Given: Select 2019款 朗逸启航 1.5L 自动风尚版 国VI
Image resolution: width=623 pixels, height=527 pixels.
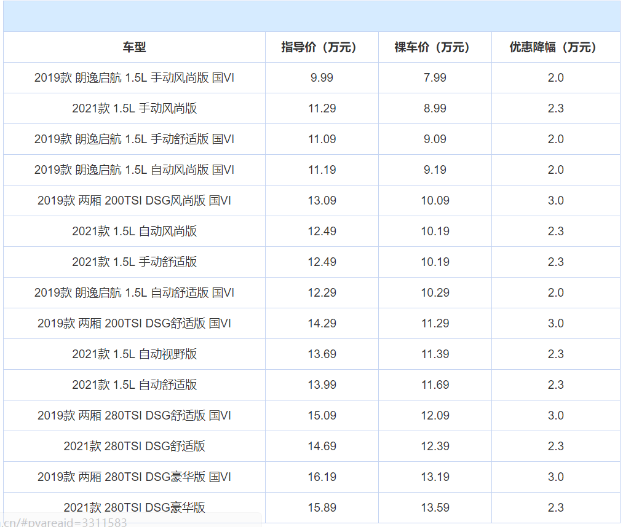Looking at the screenshot, I should 134,170.
